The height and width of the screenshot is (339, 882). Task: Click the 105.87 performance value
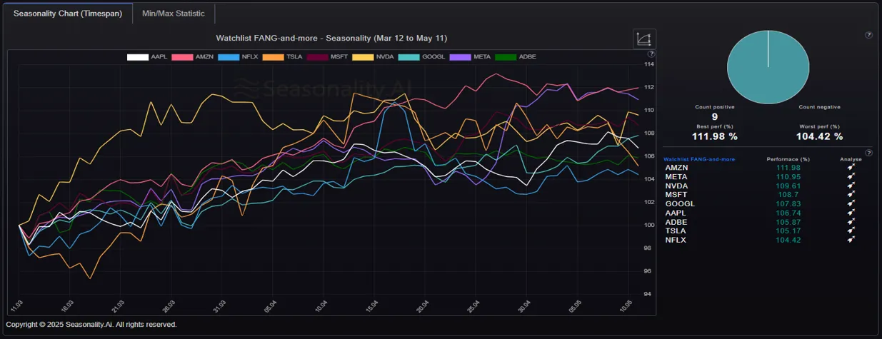point(788,222)
